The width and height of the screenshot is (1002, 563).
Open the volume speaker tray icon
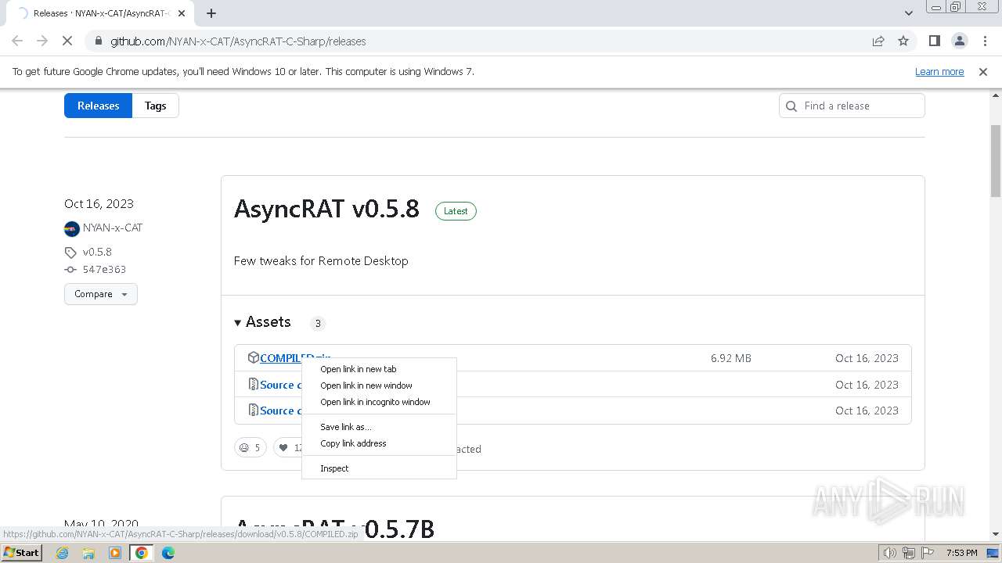tap(890, 553)
